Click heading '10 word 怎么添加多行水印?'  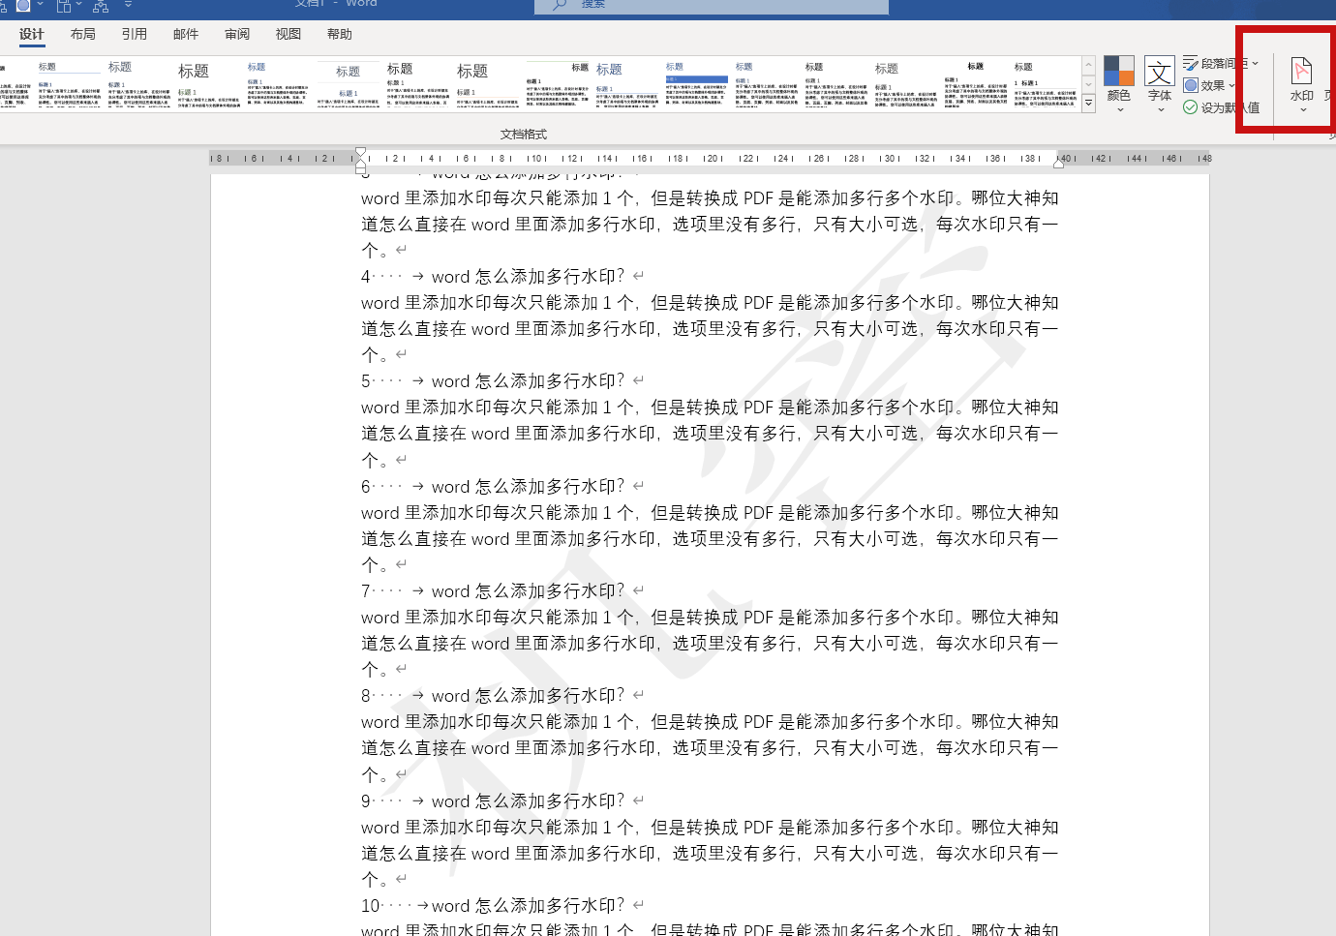pos(493,906)
